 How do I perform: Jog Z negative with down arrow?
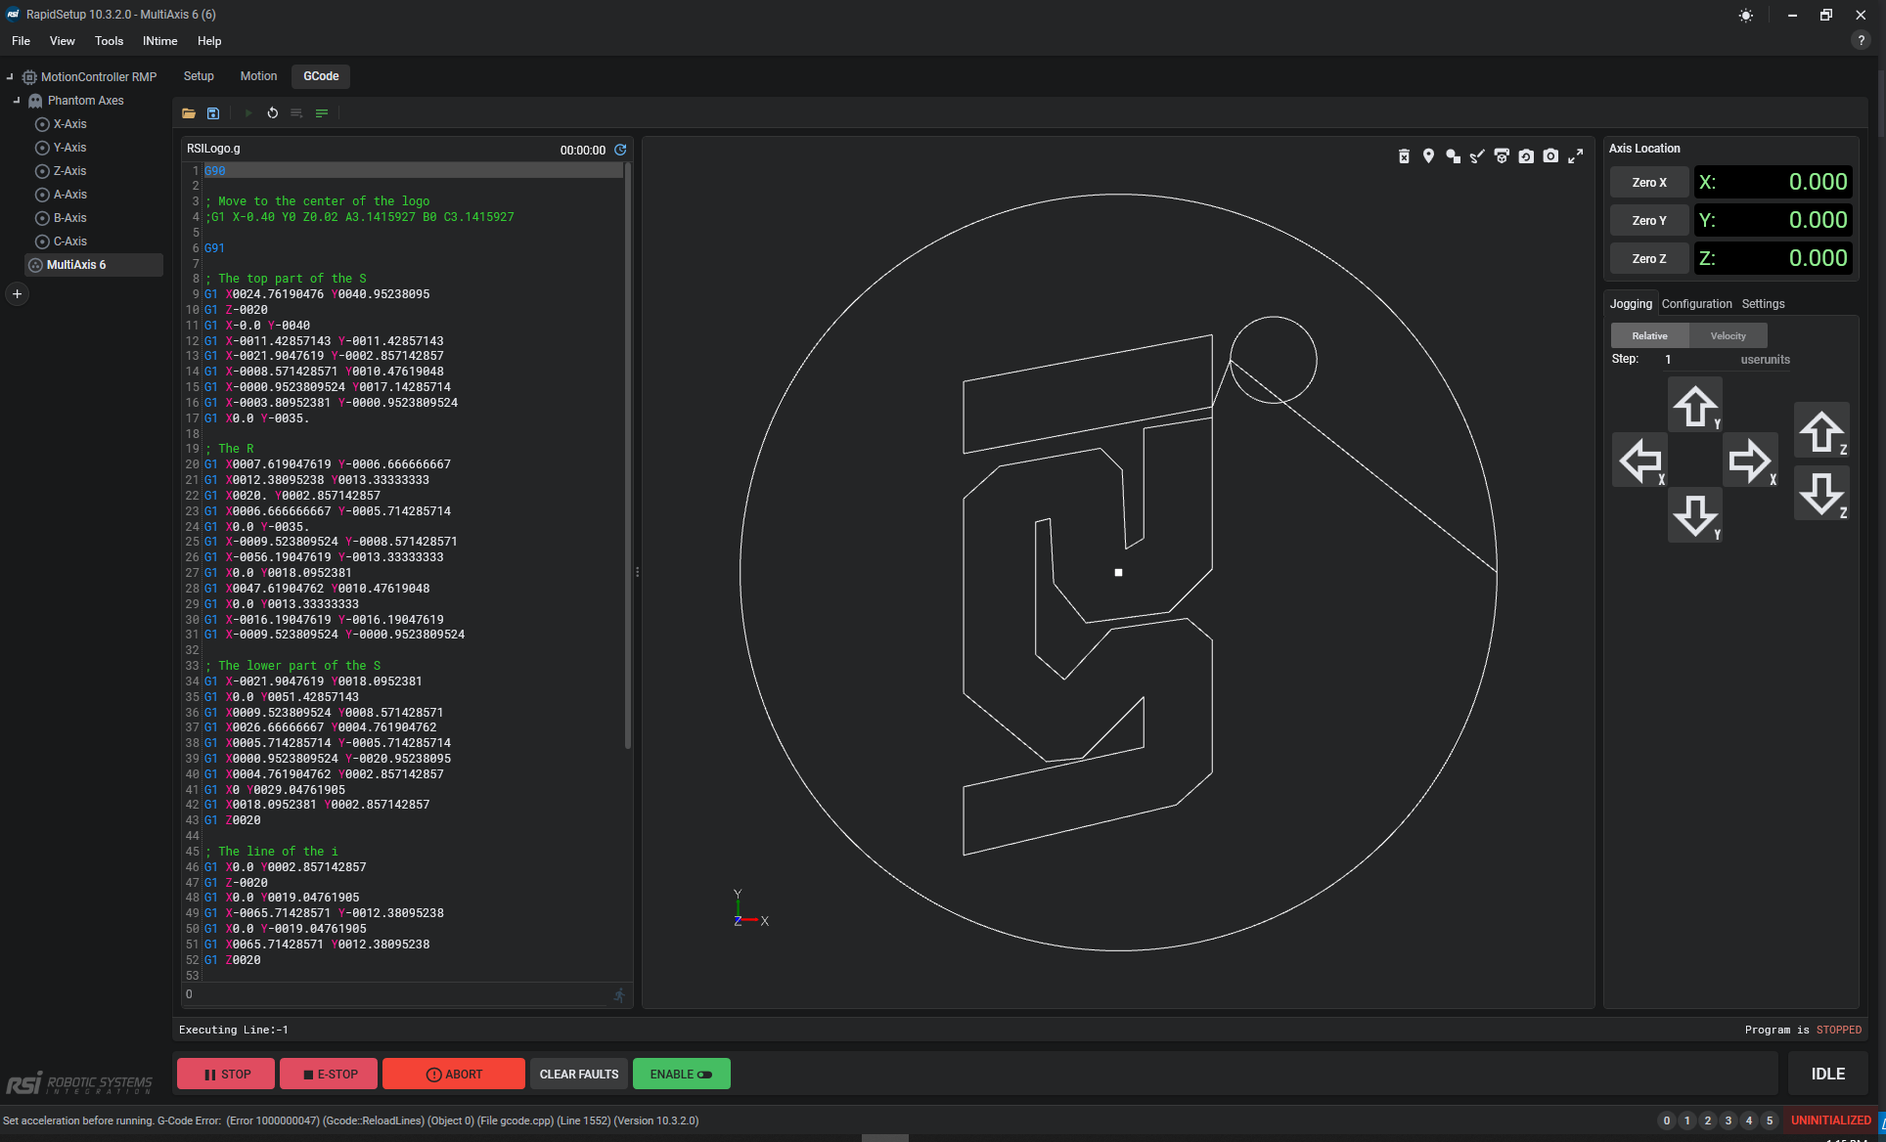coord(1821,493)
